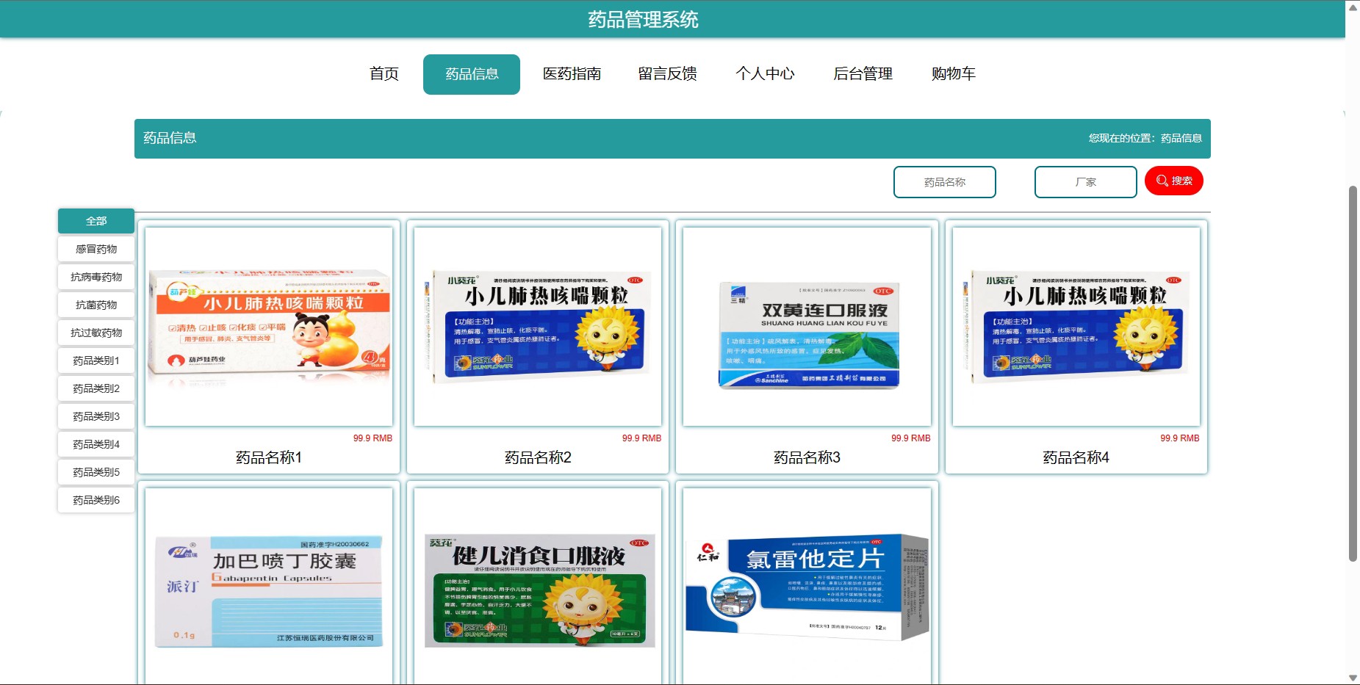
Task: Click the red 搜索 button
Action: pyautogui.click(x=1174, y=181)
